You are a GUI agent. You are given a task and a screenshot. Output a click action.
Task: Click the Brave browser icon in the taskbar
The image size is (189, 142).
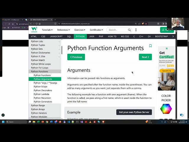coord(103,122)
